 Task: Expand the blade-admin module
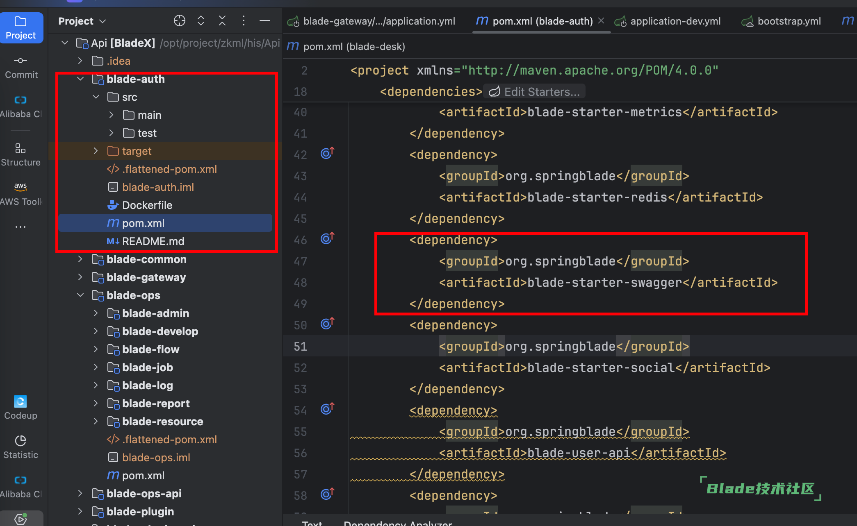coord(96,313)
